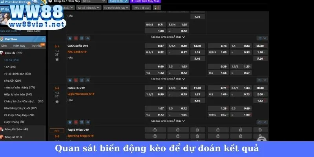The image size is (314, 157).
Task: Click first-half odds 56.00 for CSKA Sofia
Action: click(x=260, y=46)
